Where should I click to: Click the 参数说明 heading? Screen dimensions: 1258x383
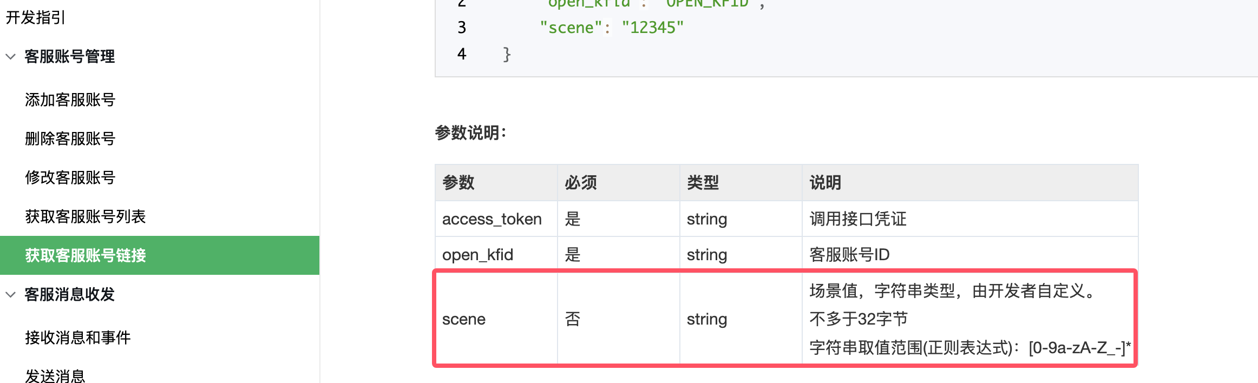[470, 133]
